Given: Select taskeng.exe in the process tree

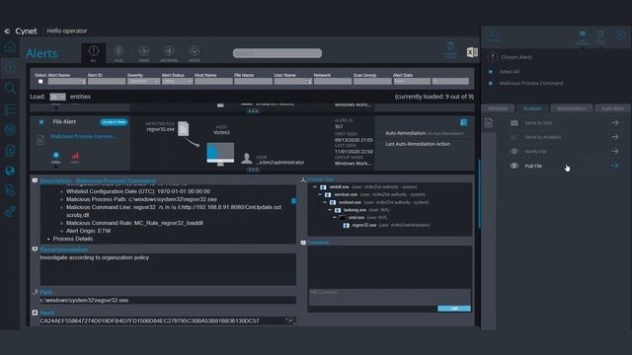Looking at the screenshot, I should (x=355, y=210).
